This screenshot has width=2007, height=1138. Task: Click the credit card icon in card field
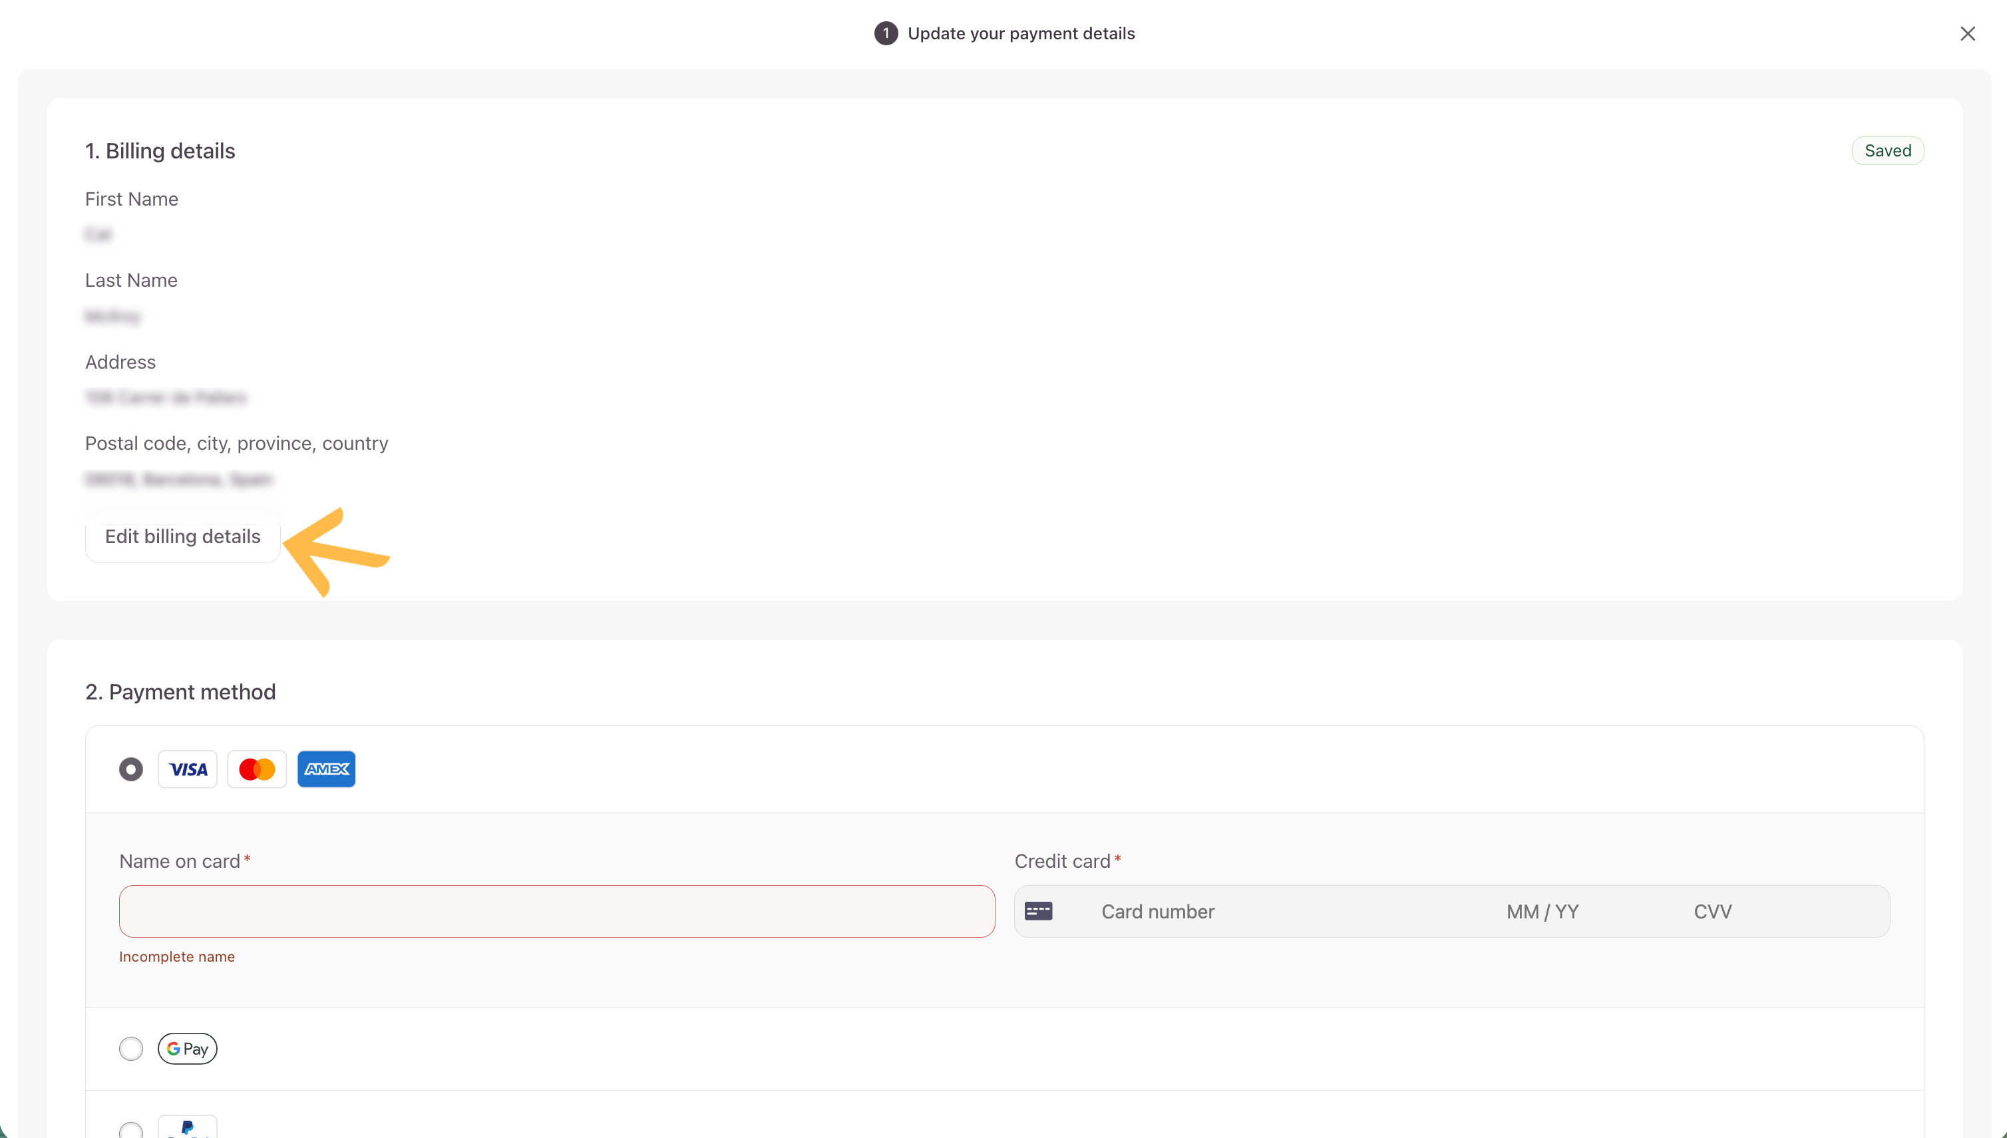click(1038, 911)
